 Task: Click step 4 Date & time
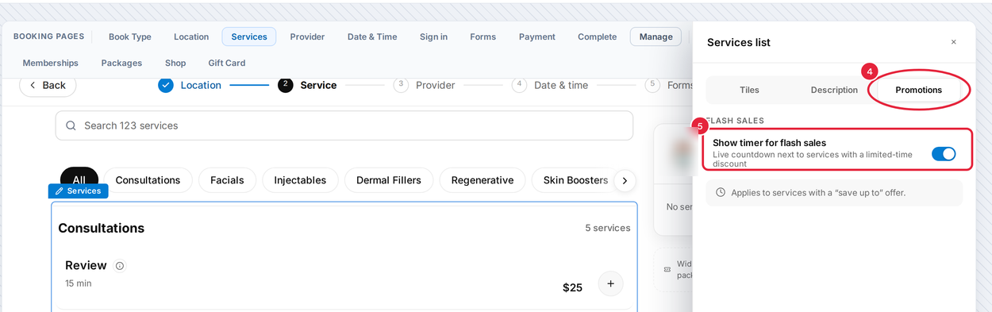pos(550,85)
